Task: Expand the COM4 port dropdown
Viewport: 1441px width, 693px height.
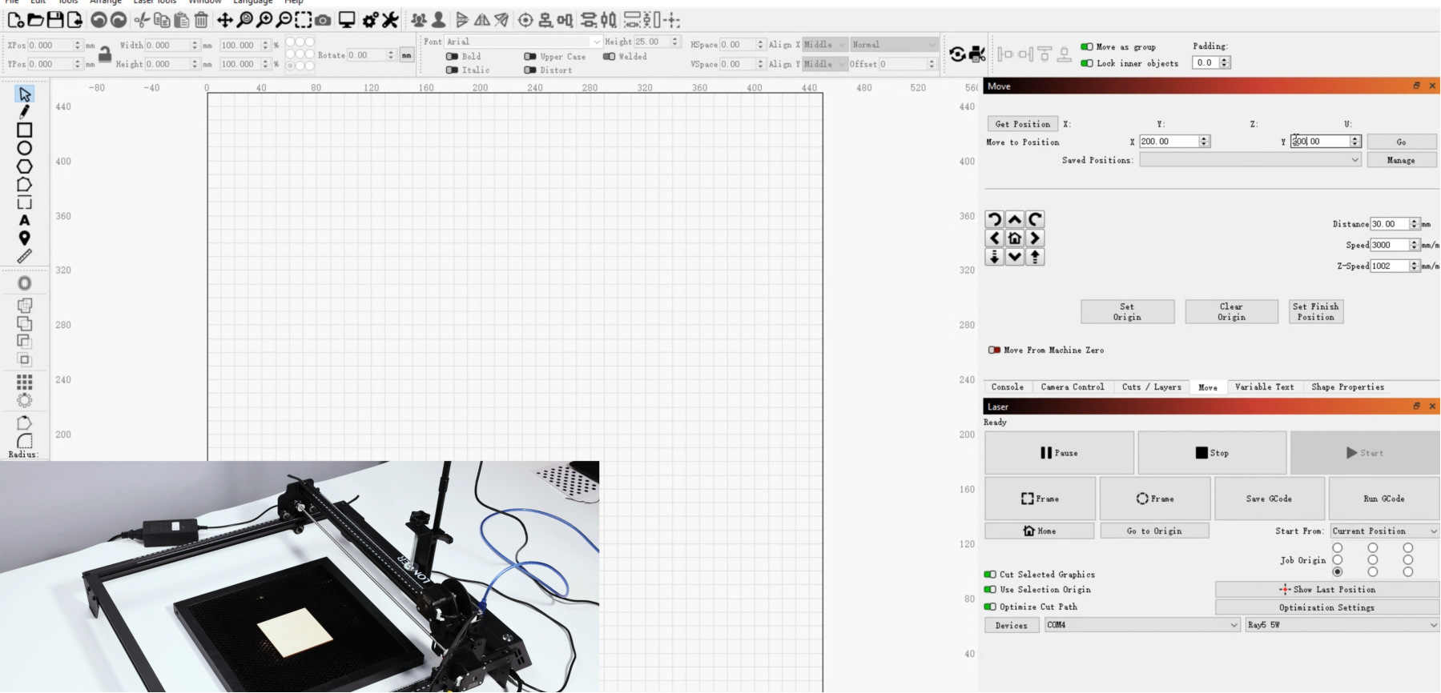Action: [x=1142, y=625]
